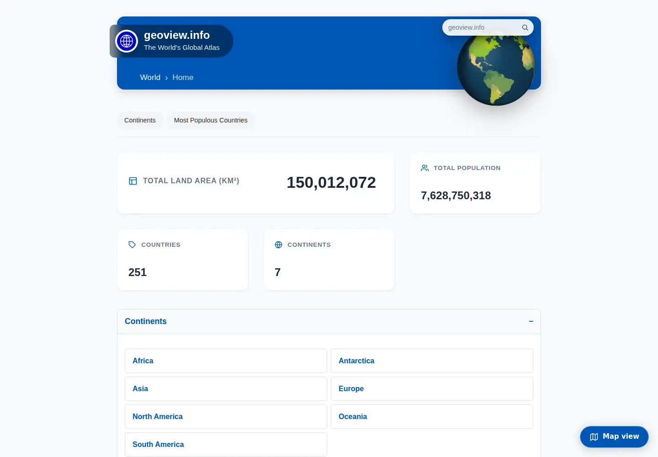
Task: Focus the geoview.info search field
Action: (x=488, y=27)
